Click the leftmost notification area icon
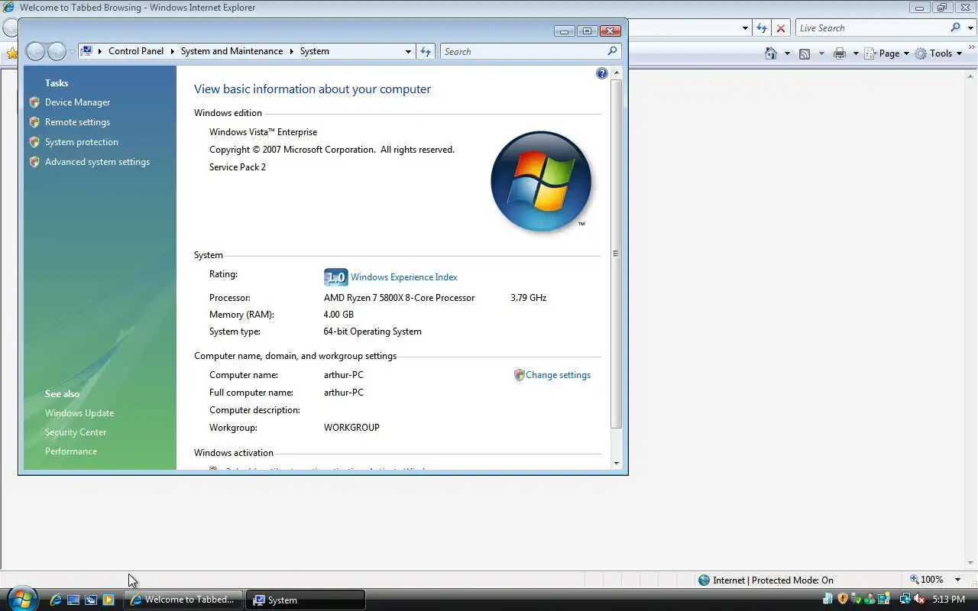Viewport: 978px width, 611px height. [x=828, y=599]
